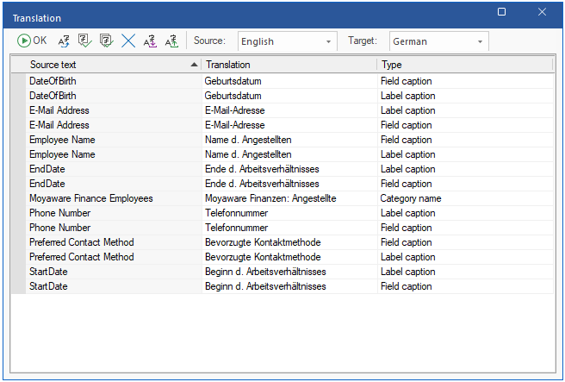Click the translation icon with purple down arrow
This screenshot has height=382, width=565.
(150, 41)
